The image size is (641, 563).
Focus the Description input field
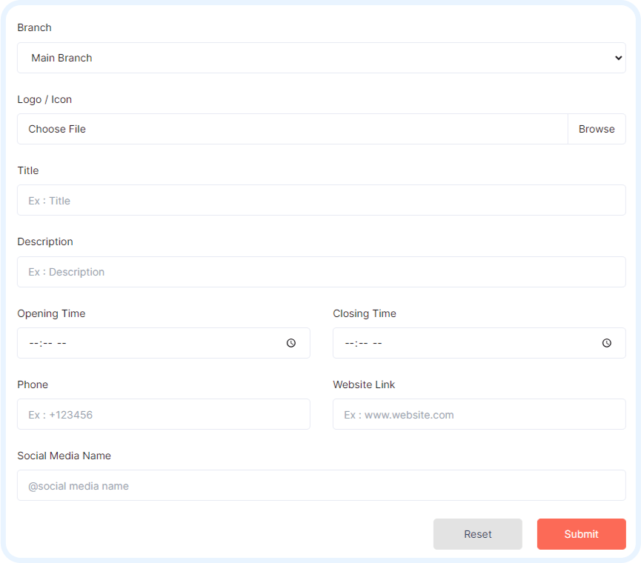pos(322,272)
